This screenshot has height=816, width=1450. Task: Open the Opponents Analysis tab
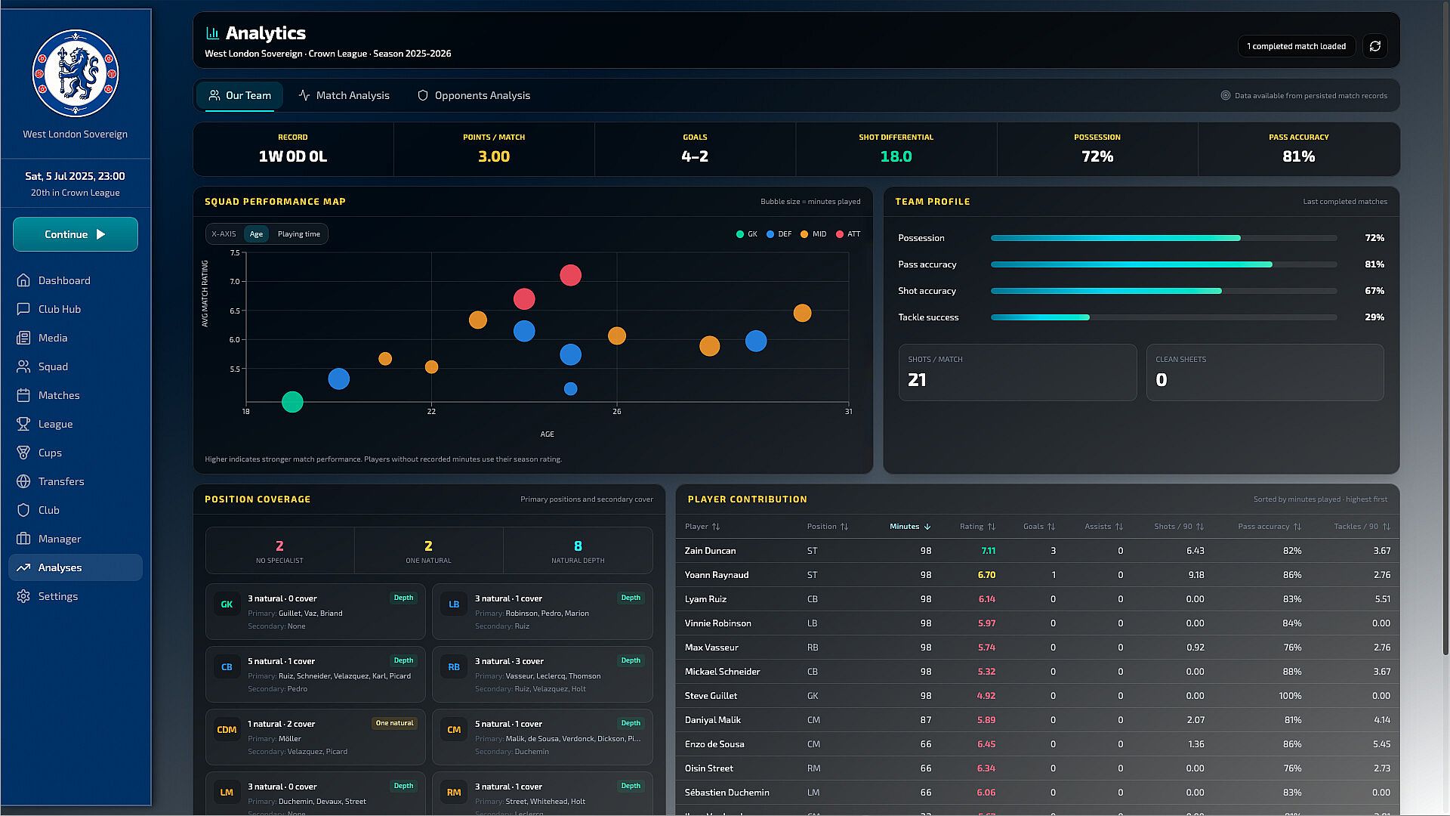click(474, 95)
